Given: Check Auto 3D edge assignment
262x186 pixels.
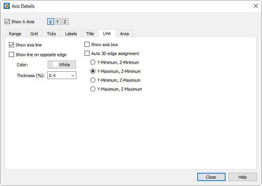Looking at the screenshot, I should point(87,53).
